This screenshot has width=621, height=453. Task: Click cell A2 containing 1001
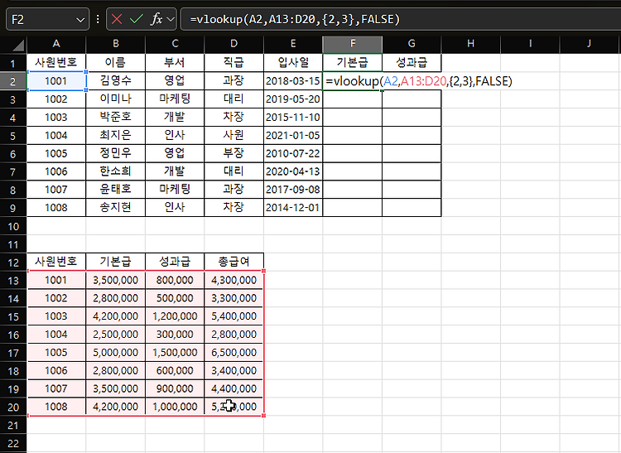[x=55, y=81]
